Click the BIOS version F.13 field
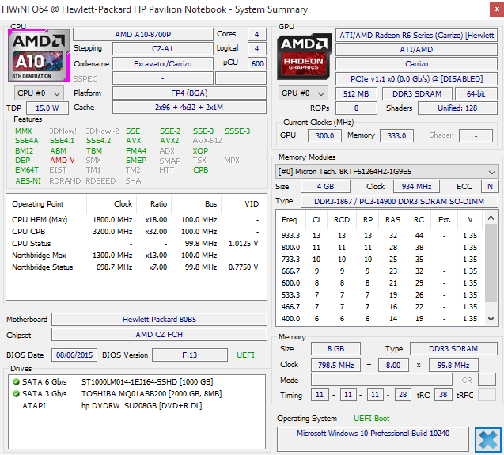 pos(190,355)
